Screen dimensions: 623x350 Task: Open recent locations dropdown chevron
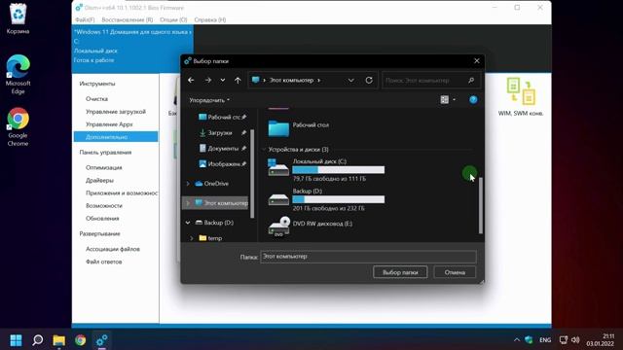coord(223,80)
